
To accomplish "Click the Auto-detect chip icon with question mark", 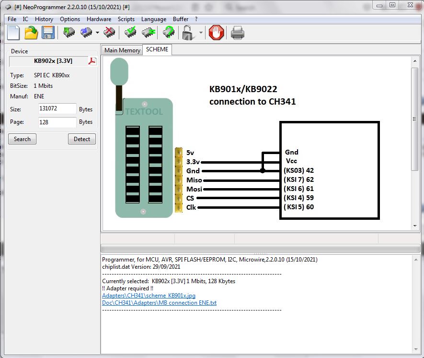I will click(x=168, y=33).
